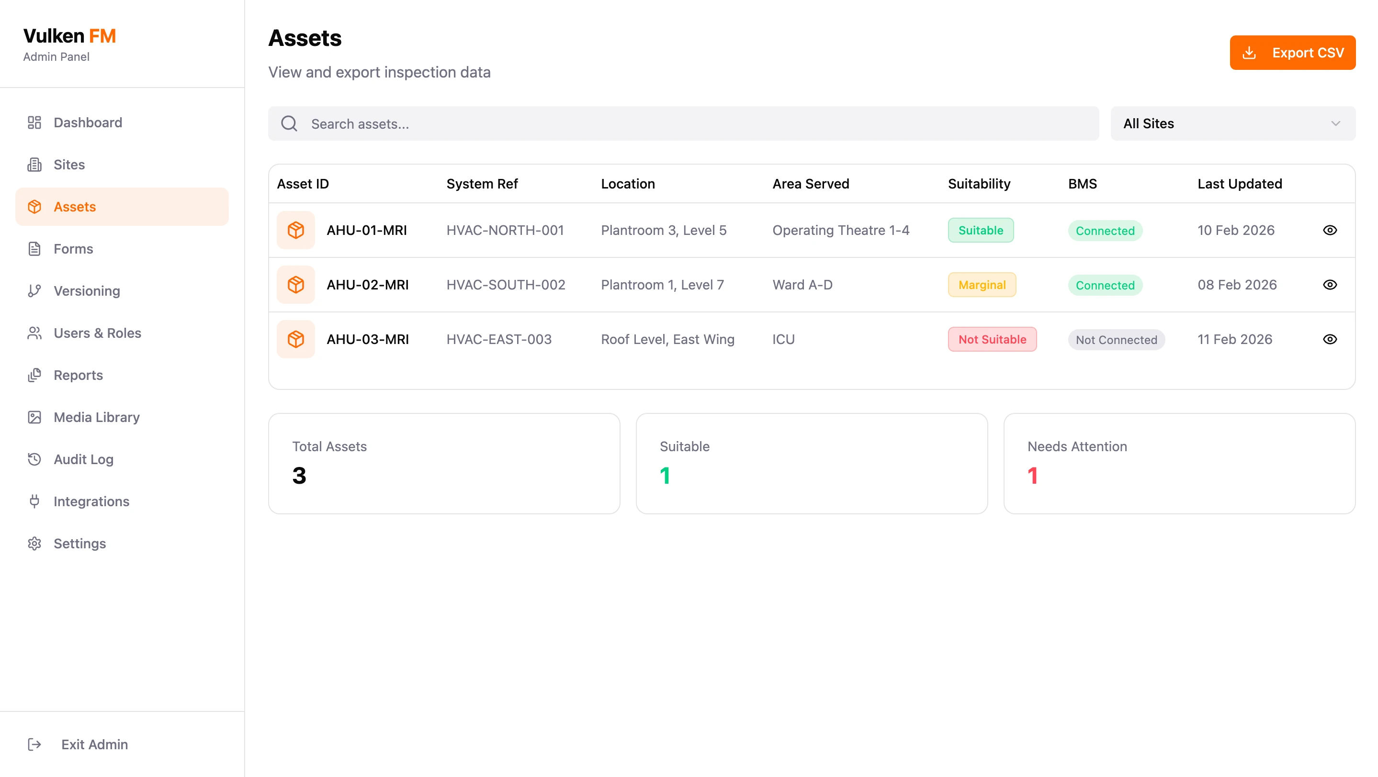The width and height of the screenshot is (1378, 777).
Task: Click the Dashboard grid icon in sidebar
Action: (34, 122)
